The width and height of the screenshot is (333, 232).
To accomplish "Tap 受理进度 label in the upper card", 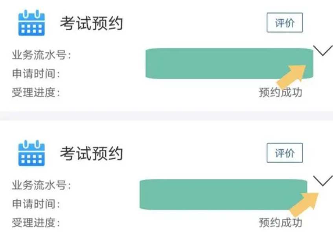I will coord(36,93).
